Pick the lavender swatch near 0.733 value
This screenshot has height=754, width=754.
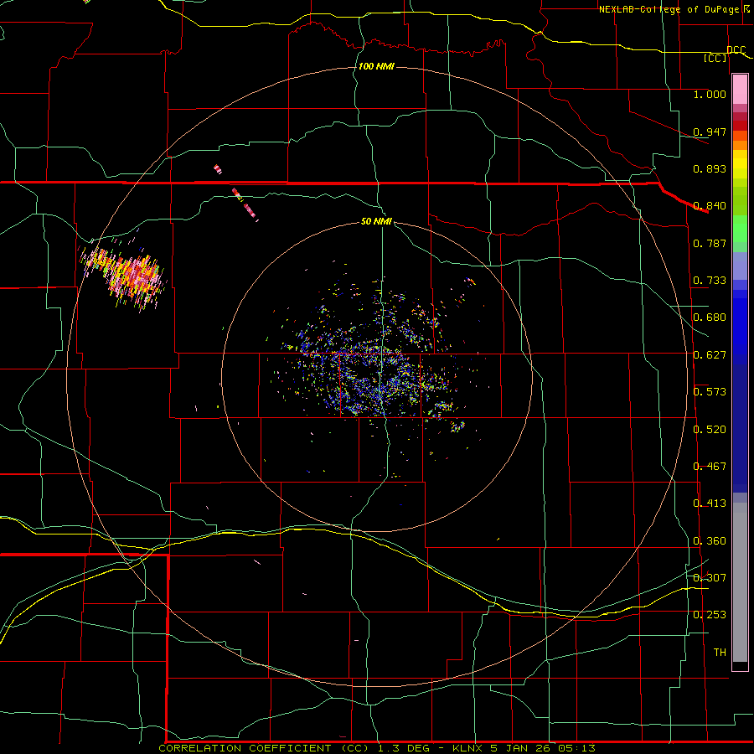point(740,266)
